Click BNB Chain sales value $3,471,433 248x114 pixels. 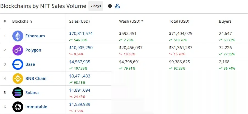point(80,76)
